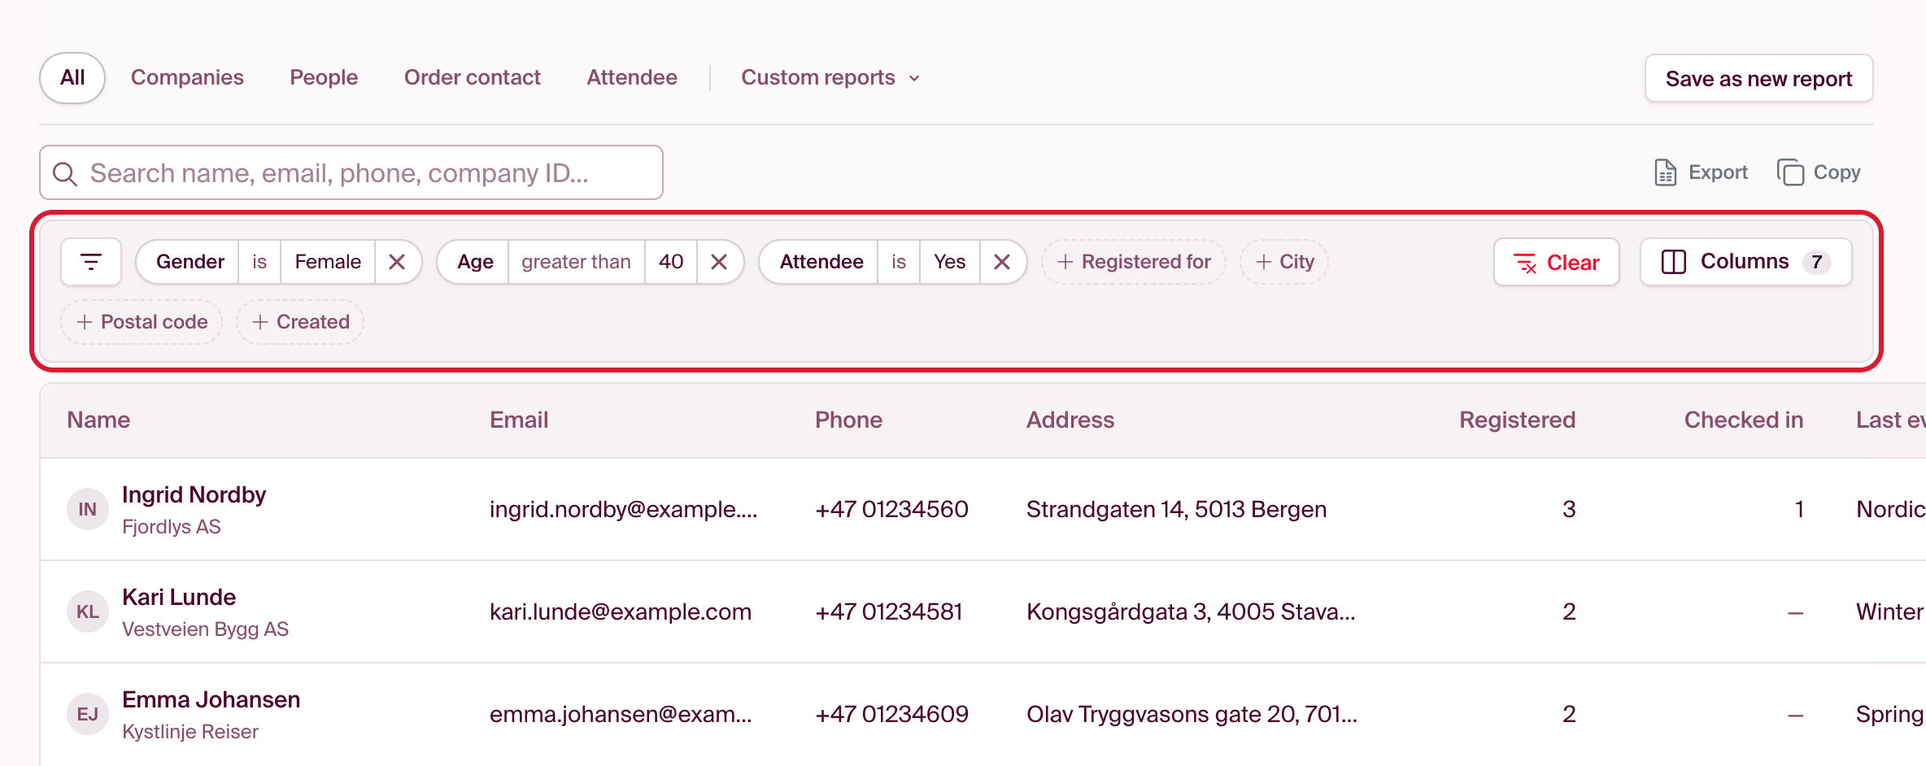The image size is (1926, 766).
Task: Open the filter options icon button
Action: (x=91, y=262)
